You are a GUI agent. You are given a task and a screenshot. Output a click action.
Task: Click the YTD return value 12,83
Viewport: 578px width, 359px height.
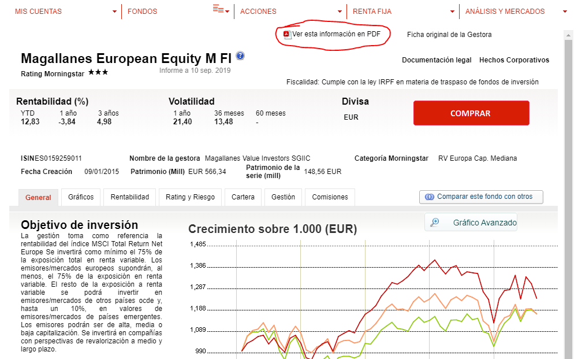pyautogui.click(x=30, y=122)
